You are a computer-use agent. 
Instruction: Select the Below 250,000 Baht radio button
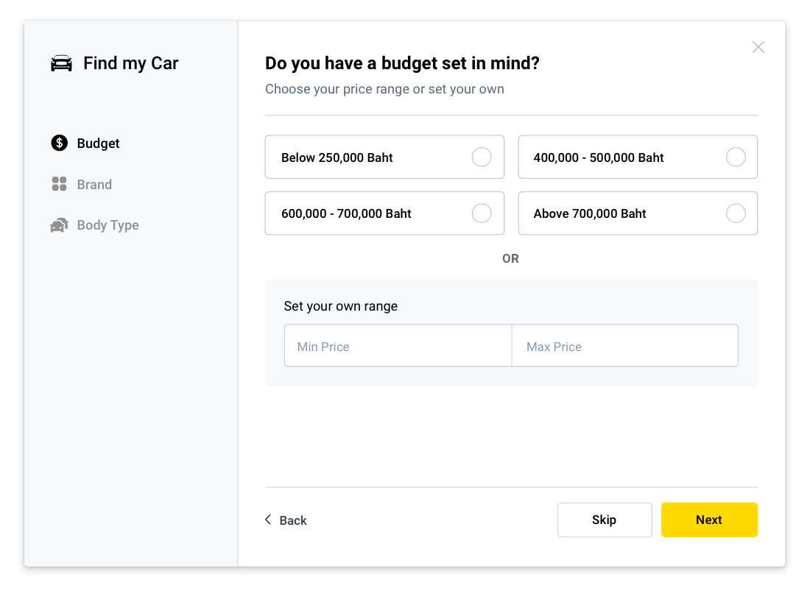click(482, 157)
